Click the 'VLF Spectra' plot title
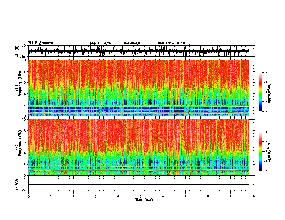This screenshot has width=285, height=220. tap(41, 43)
